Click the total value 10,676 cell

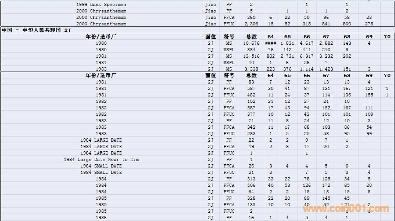(251, 43)
